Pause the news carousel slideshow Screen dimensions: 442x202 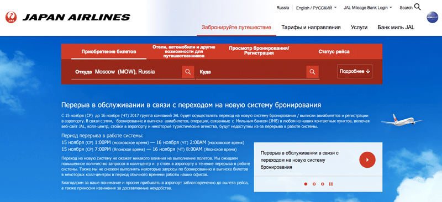pyautogui.click(x=331, y=184)
